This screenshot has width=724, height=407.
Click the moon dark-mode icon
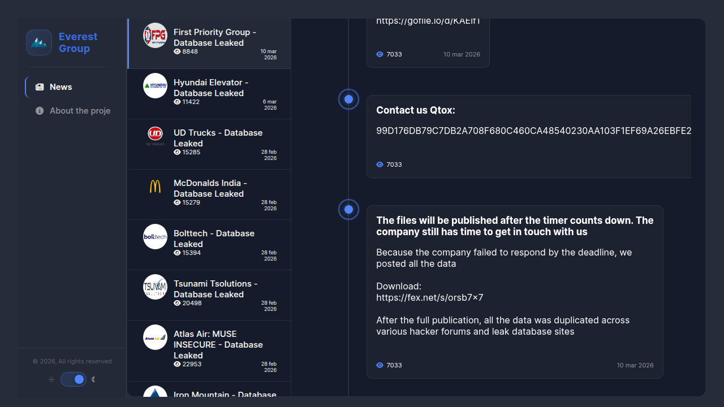94,379
